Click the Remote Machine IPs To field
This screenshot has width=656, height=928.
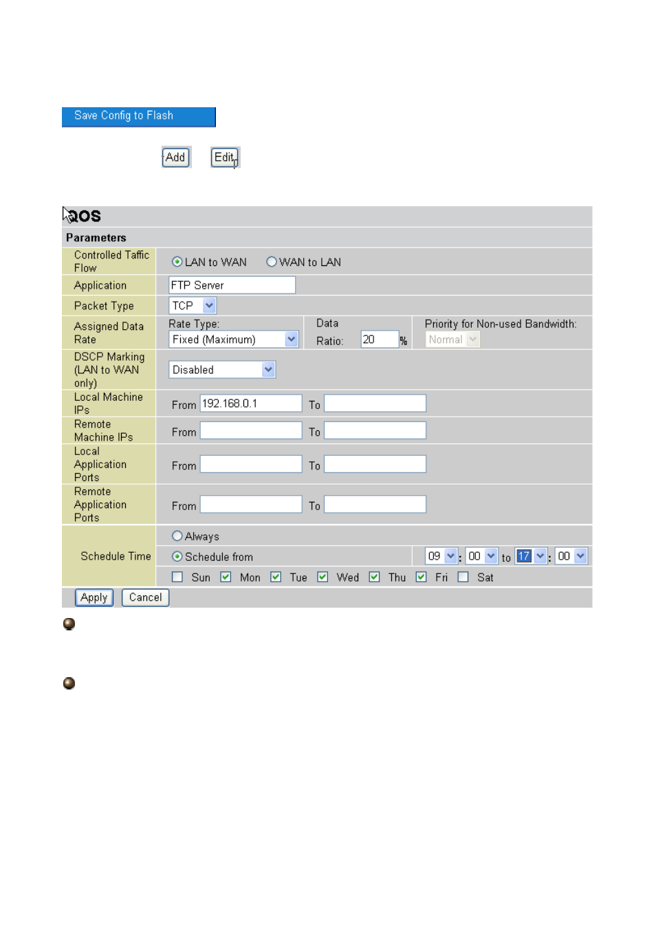point(375,431)
